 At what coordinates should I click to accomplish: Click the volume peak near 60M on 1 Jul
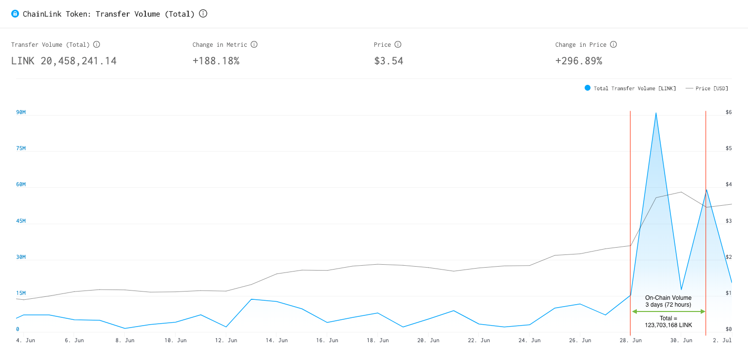coord(707,190)
